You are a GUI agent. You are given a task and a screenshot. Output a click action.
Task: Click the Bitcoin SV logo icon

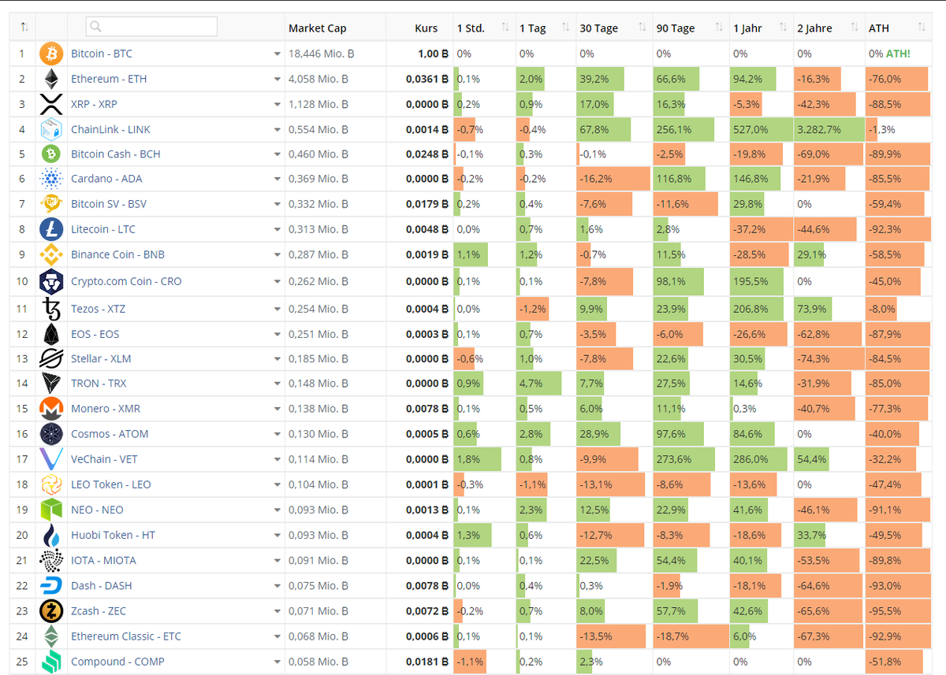[51, 204]
